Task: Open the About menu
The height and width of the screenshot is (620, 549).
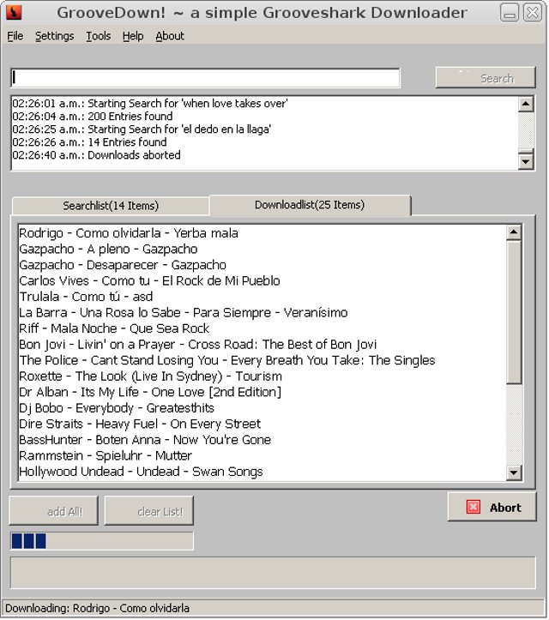Action: click(170, 36)
